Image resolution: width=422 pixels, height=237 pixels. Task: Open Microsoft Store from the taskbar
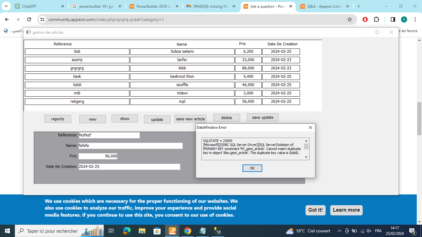157,231
